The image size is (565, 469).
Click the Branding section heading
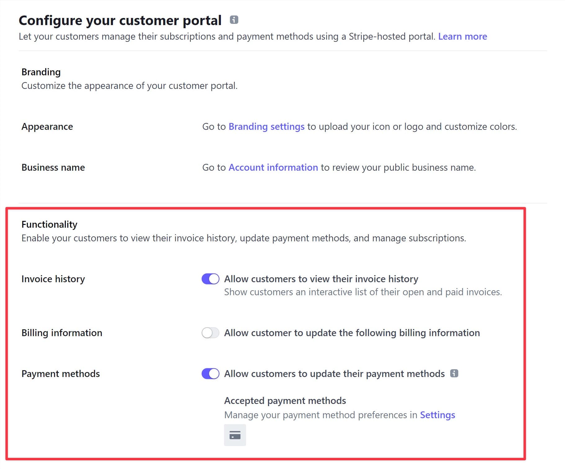coord(41,72)
